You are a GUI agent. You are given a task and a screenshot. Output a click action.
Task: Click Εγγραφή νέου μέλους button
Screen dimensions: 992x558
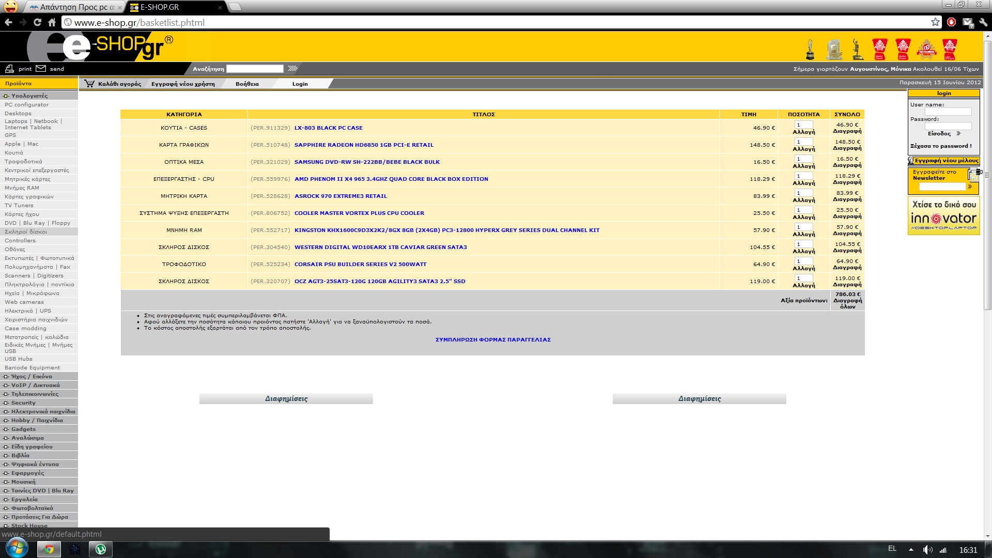[943, 161]
